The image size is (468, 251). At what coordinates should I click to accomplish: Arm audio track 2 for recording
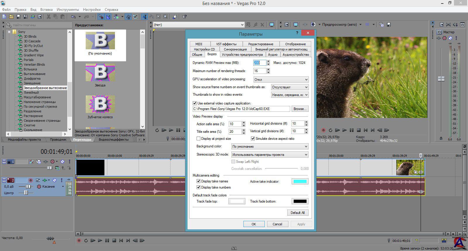(31, 180)
